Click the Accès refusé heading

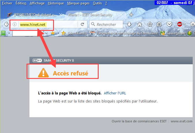point(70,73)
